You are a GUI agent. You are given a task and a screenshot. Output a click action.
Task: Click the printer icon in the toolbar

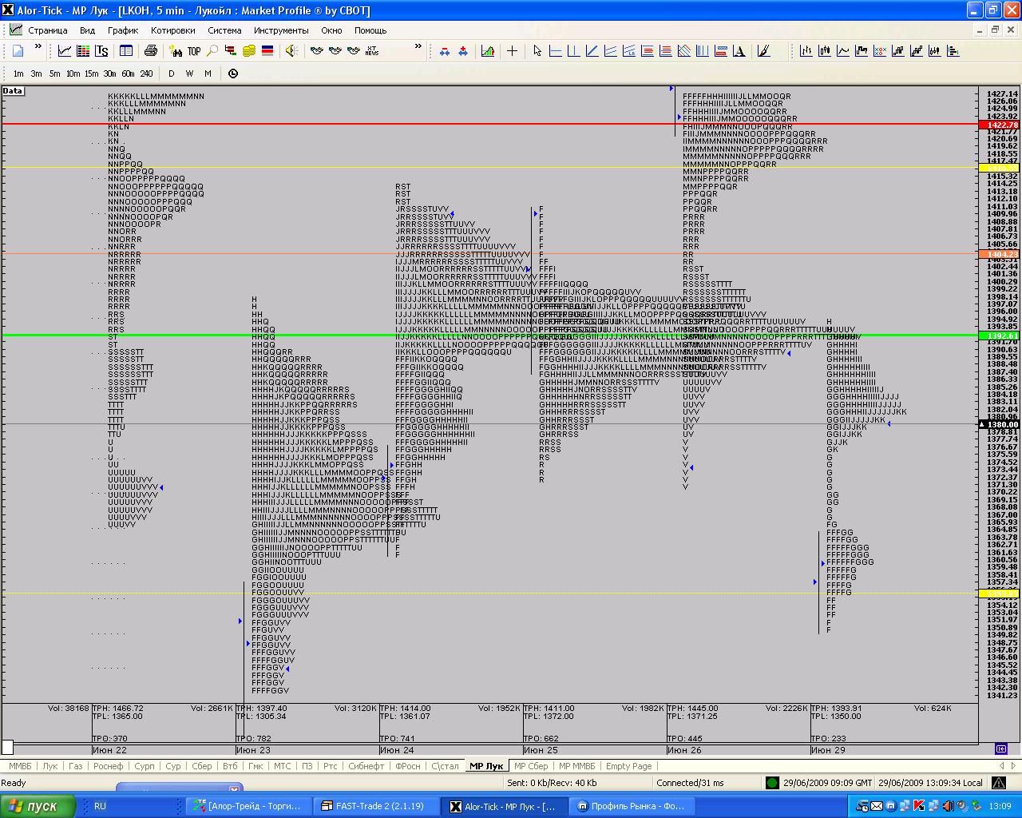click(x=150, y=51)
